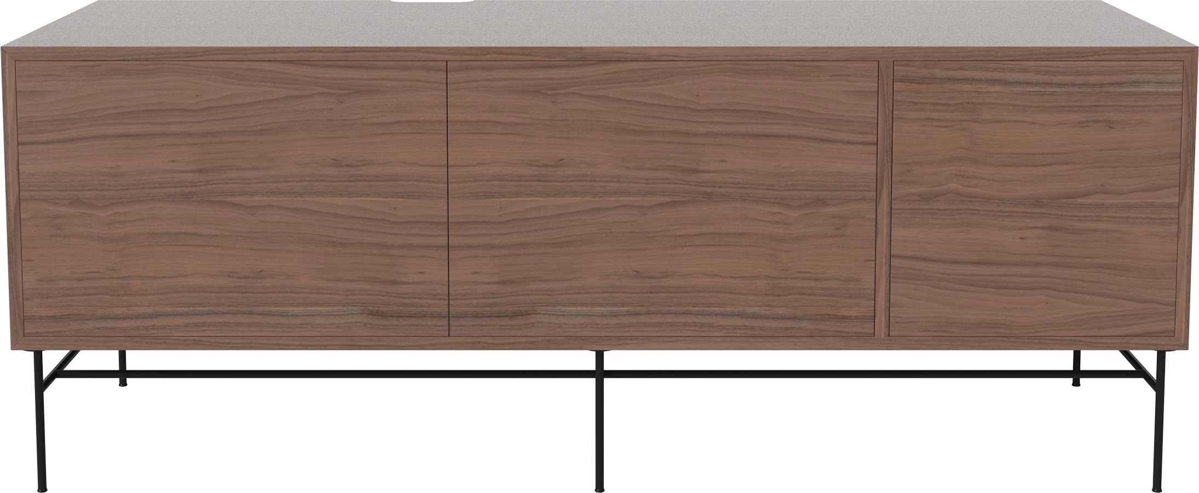Click the rear right short leg
The width and height of the screenshot is (1199, 493).
click(1076, 368)
